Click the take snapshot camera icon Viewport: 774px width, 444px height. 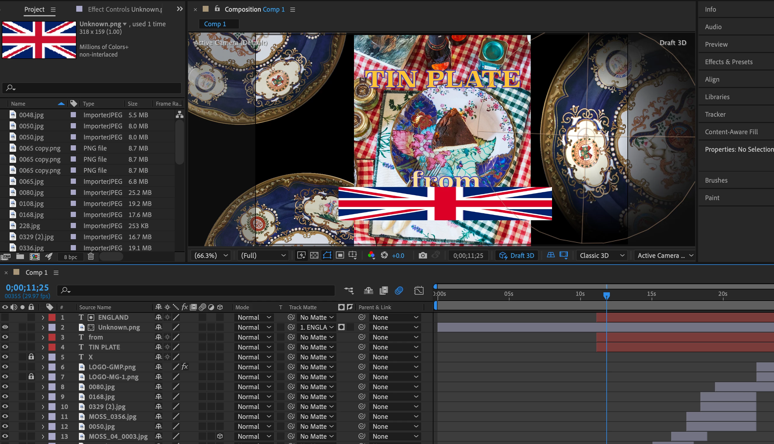[x=423, y=256]
